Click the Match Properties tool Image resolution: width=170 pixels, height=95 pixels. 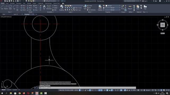[100, 8]
